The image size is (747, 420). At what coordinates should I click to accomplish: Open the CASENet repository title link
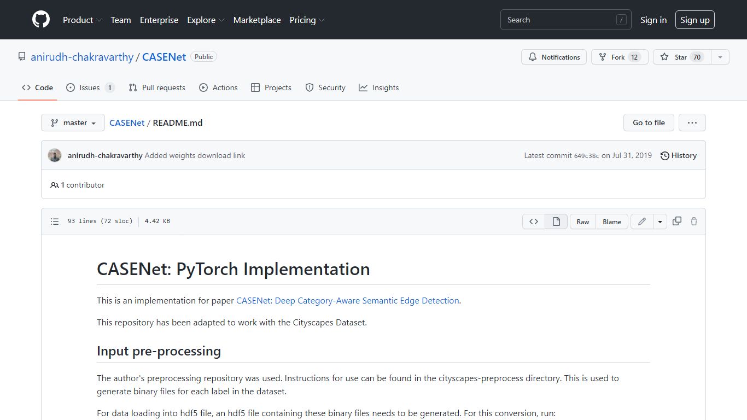[x=164, y=57]
